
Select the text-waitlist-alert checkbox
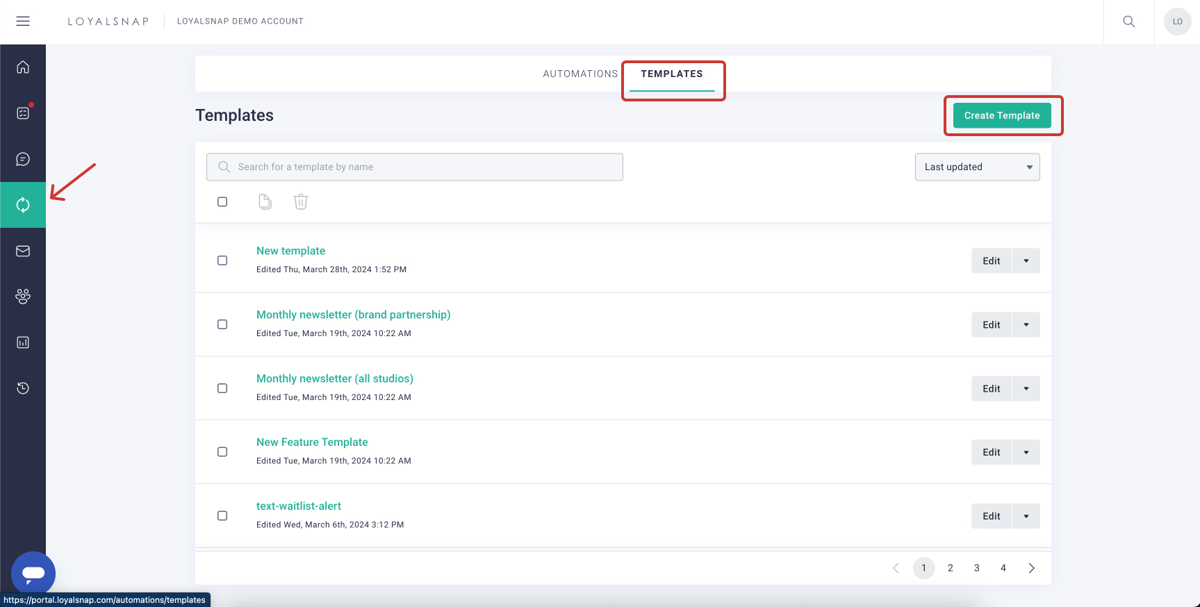[x=222, y=516]
